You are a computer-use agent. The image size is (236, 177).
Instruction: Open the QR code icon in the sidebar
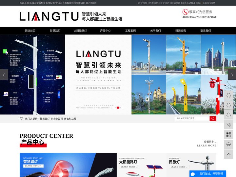[228, 134]
